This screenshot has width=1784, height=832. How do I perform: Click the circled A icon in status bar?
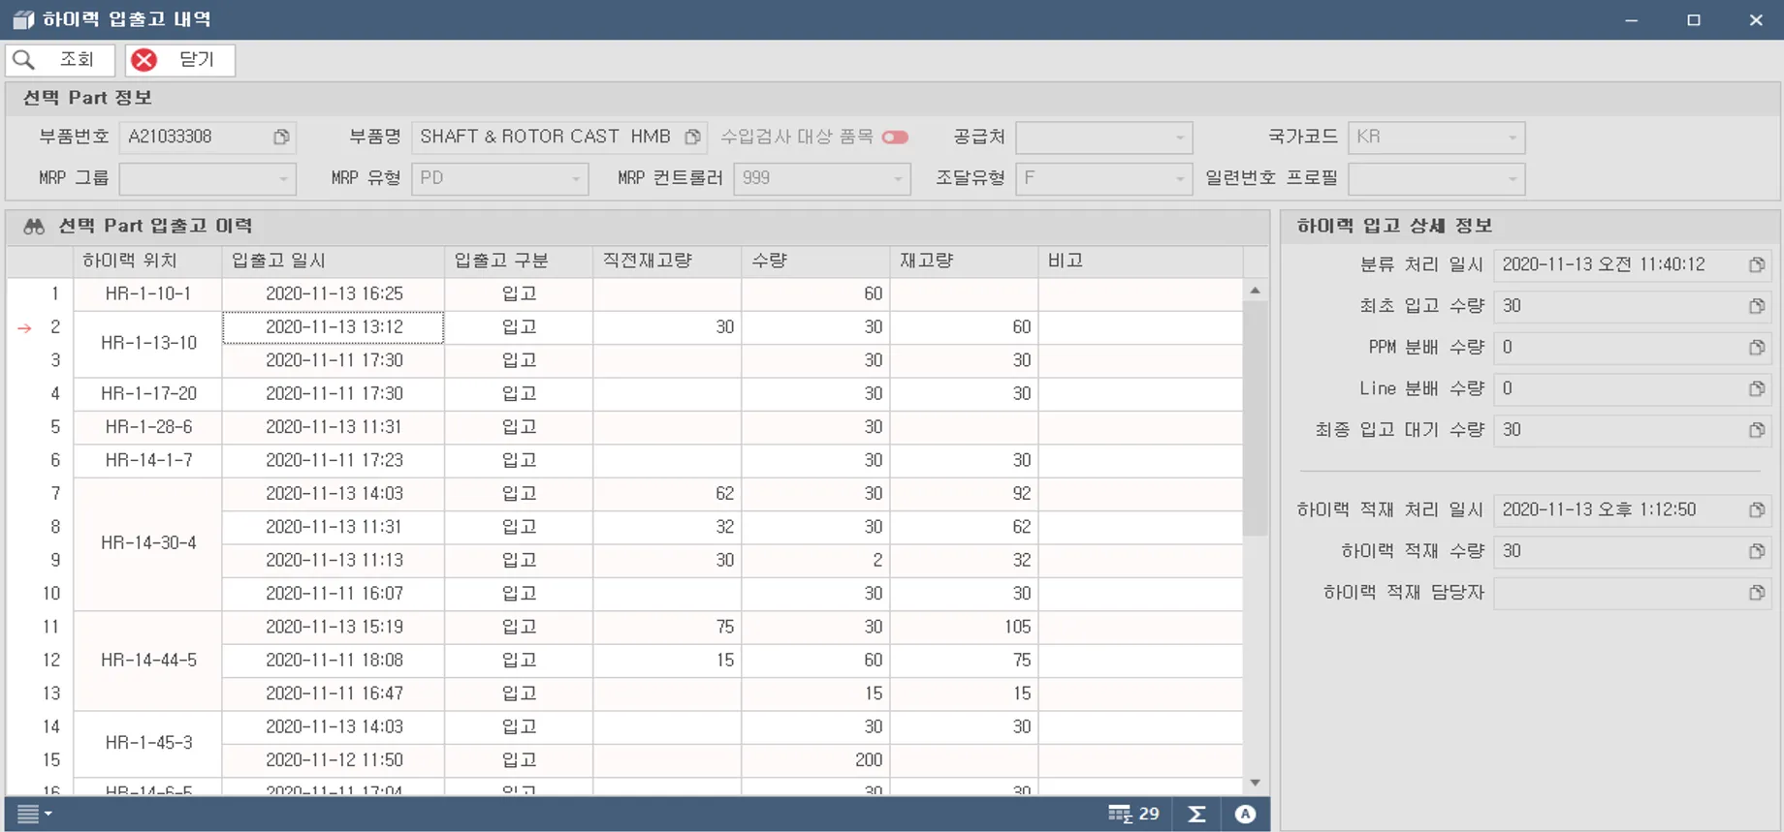(1246, 815)
